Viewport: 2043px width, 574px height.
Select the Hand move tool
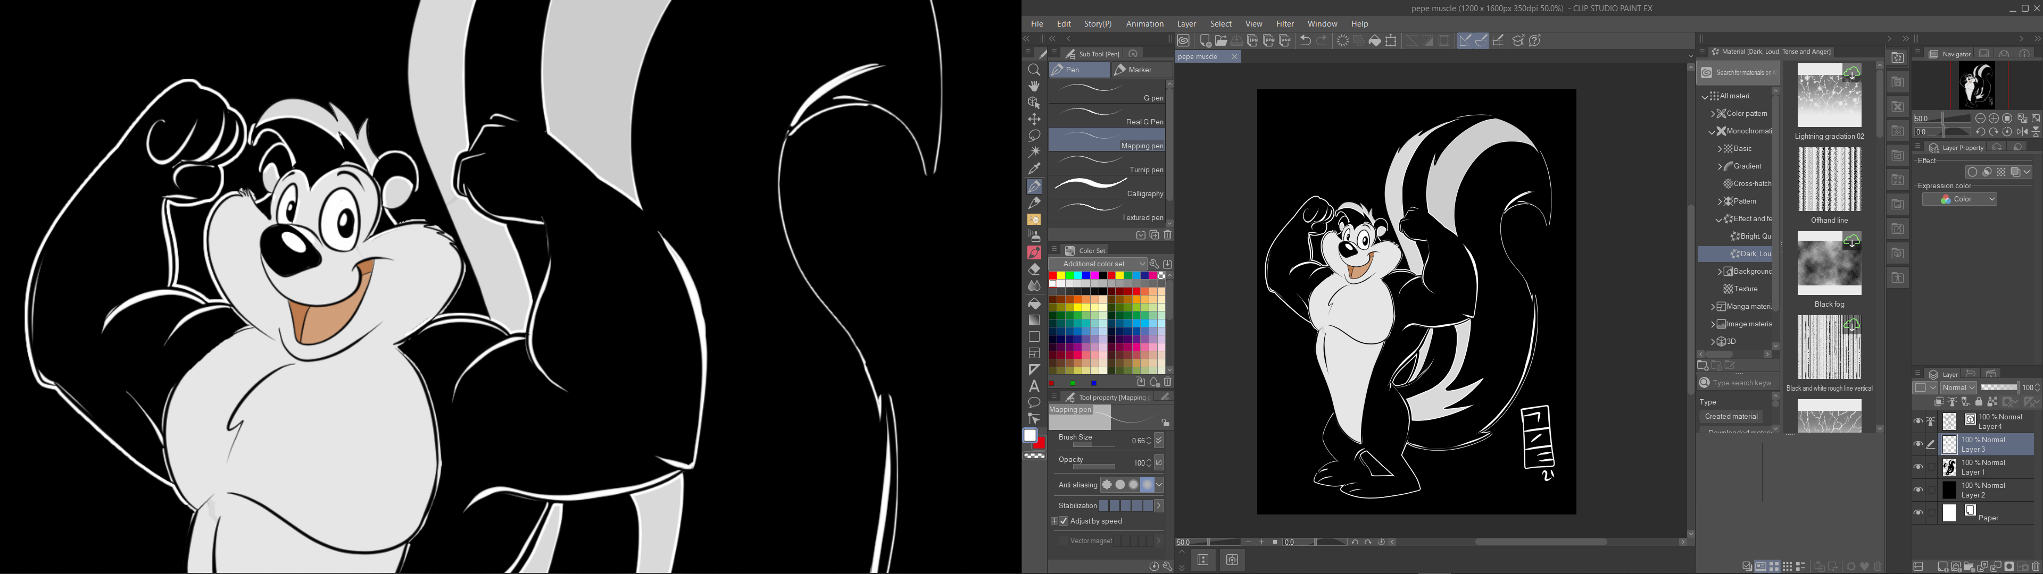(x=1034, y=86)
